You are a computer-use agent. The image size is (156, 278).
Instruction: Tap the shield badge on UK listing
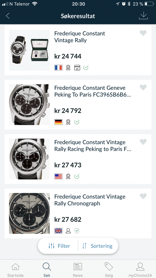(x=77, y=231)
